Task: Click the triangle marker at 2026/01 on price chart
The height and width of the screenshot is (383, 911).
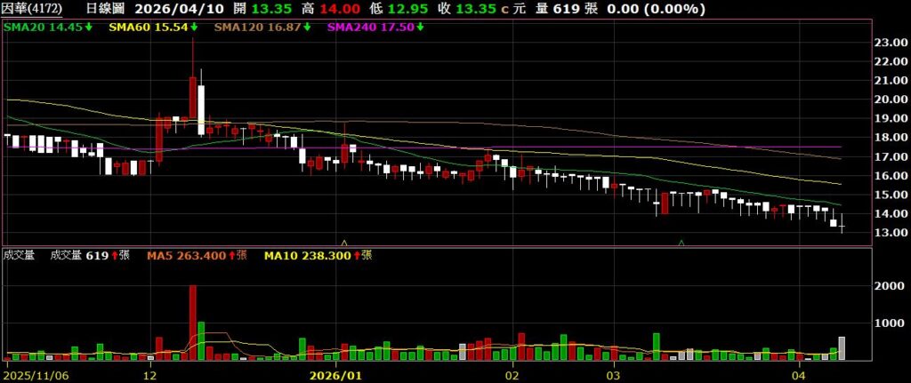Action: click(344, 242)
